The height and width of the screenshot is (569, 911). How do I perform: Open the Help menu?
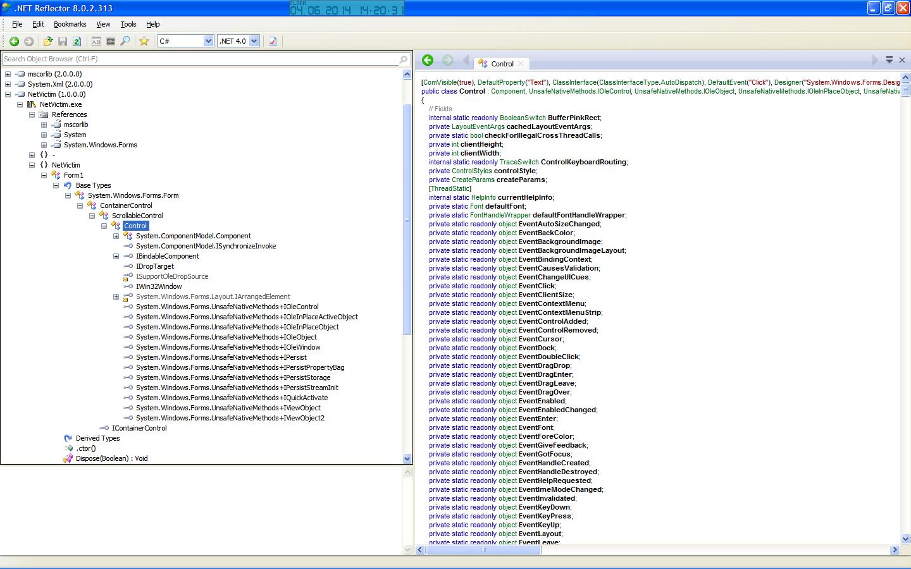pos(153,24)
